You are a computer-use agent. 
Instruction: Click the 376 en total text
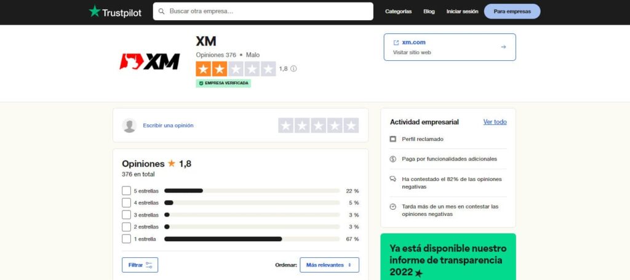138,174
